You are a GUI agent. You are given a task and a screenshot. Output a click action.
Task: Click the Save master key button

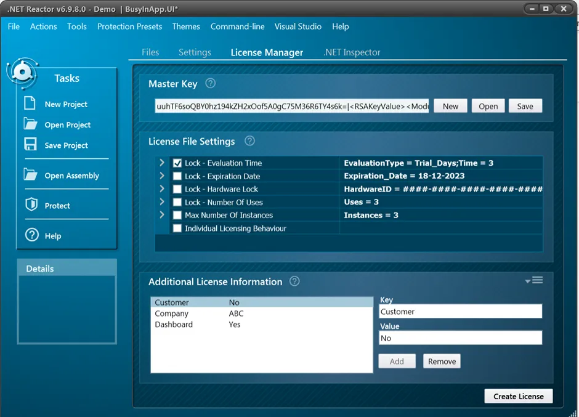525,106
